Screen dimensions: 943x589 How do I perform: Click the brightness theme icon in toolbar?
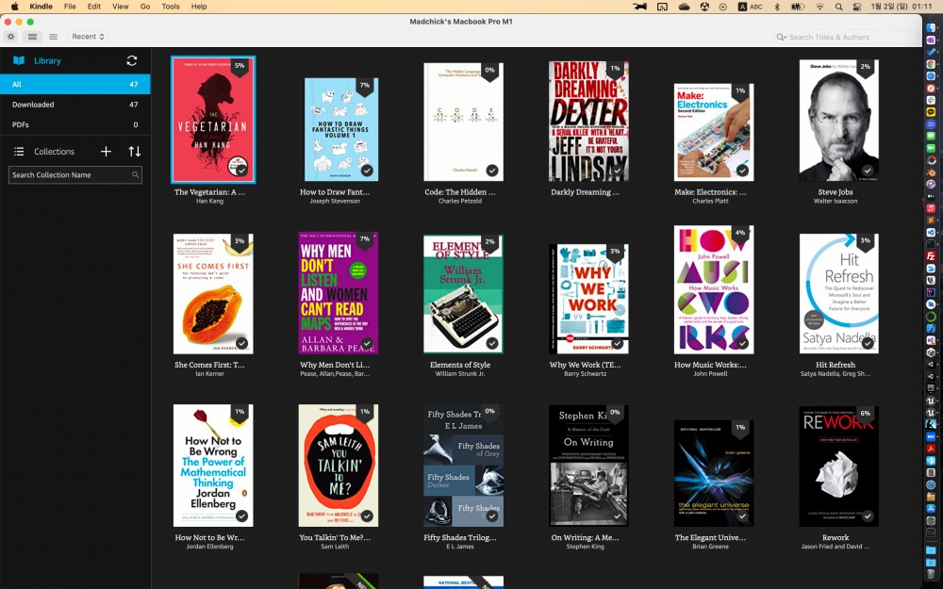click(x=10, y=37)
